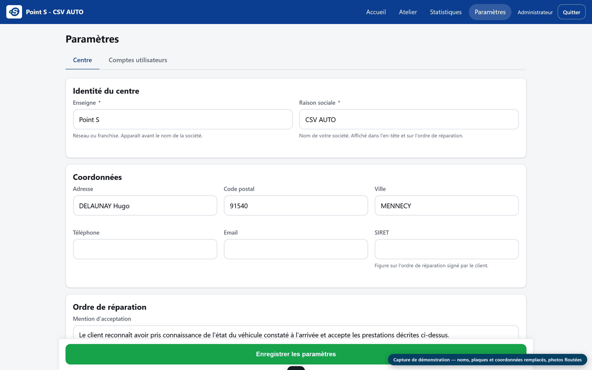Switch to Comptes utilisateurs tab
The width and height of the screenshot is (592, 370).
(138, 60)
